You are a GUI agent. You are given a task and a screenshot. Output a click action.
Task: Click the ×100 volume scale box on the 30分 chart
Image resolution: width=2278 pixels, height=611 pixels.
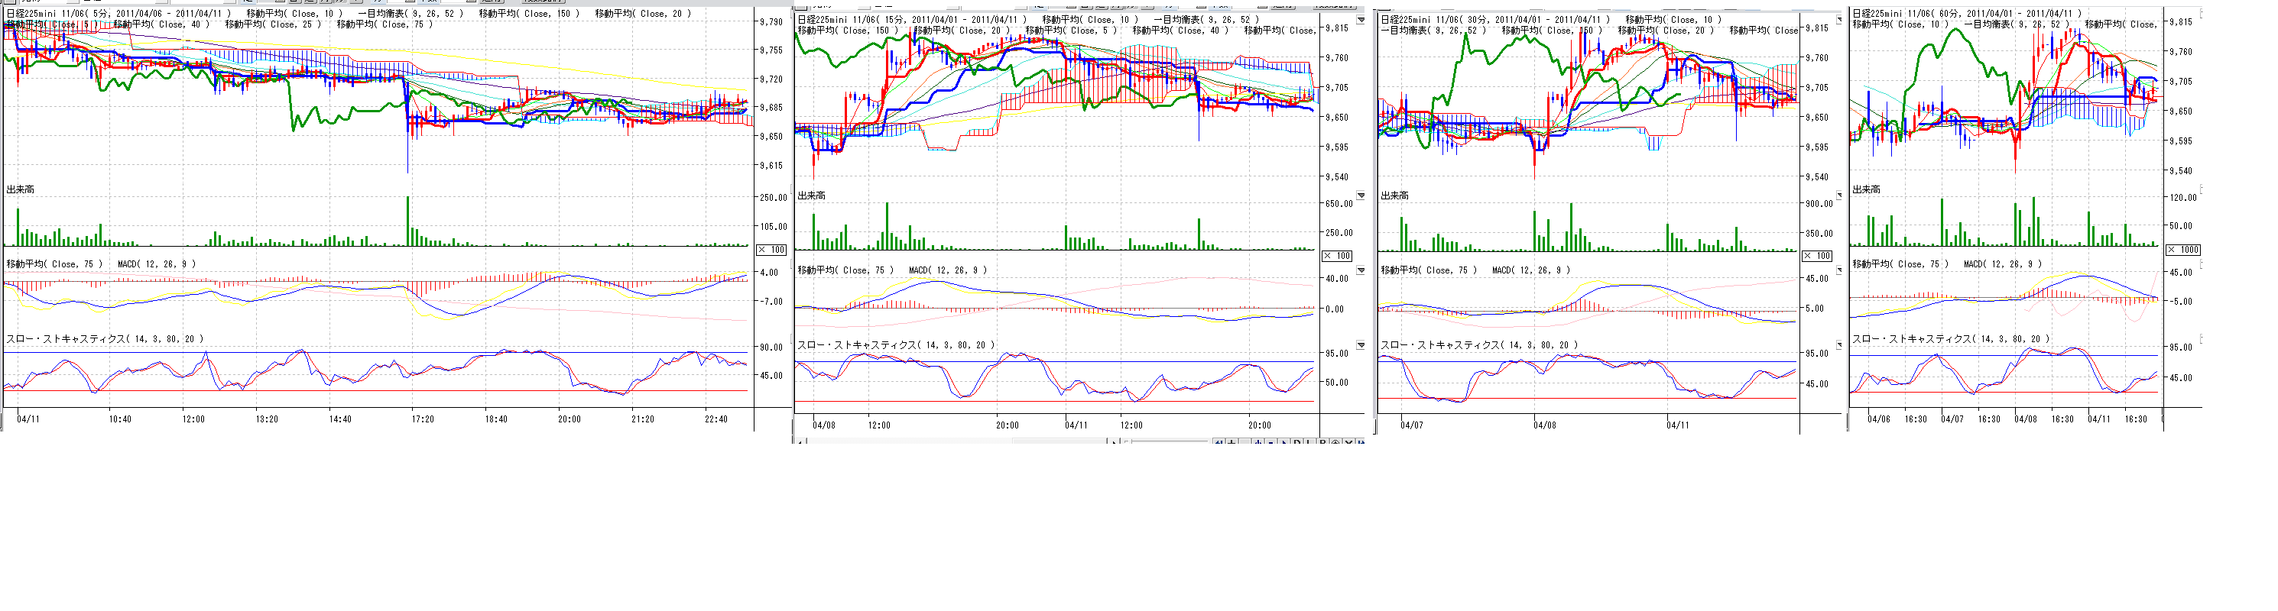point(1817,256)
